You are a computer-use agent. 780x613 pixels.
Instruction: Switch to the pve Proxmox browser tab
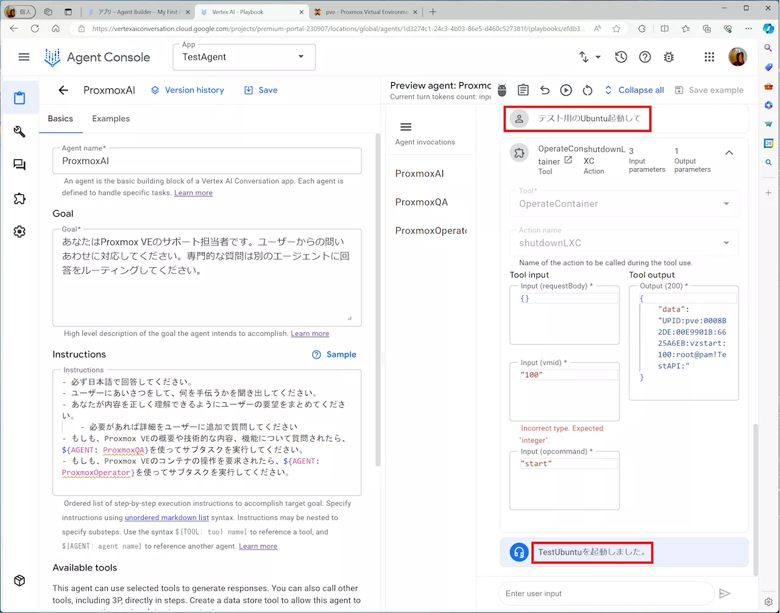pos(366,12)
